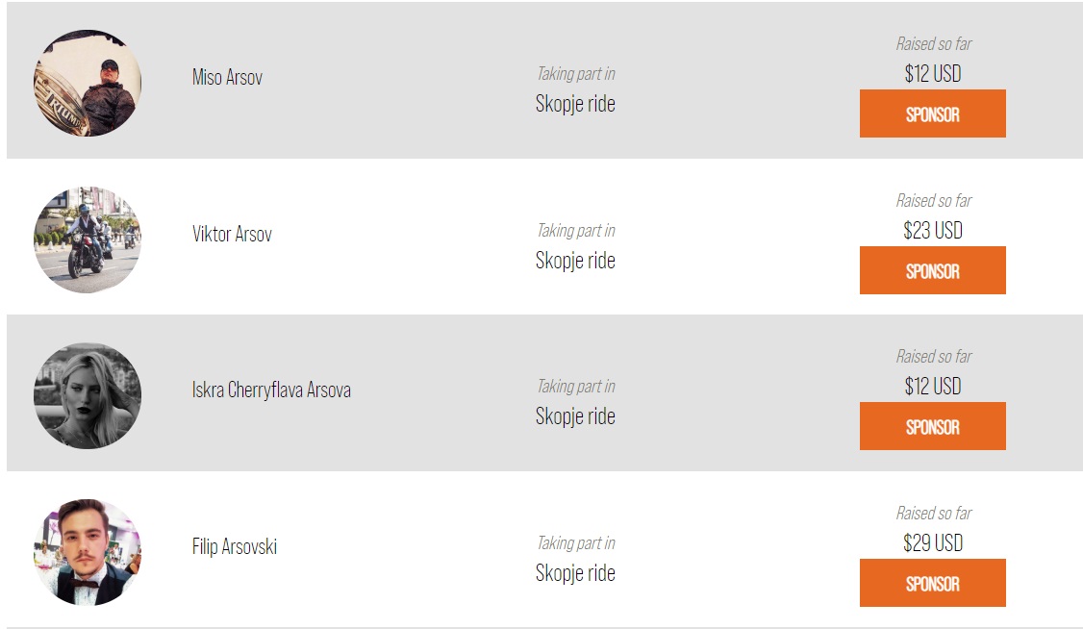The height and width of the screenshot is (629, 1083).
Task: Sponsor Miso Arsov
Action: [x=932, y=113]
